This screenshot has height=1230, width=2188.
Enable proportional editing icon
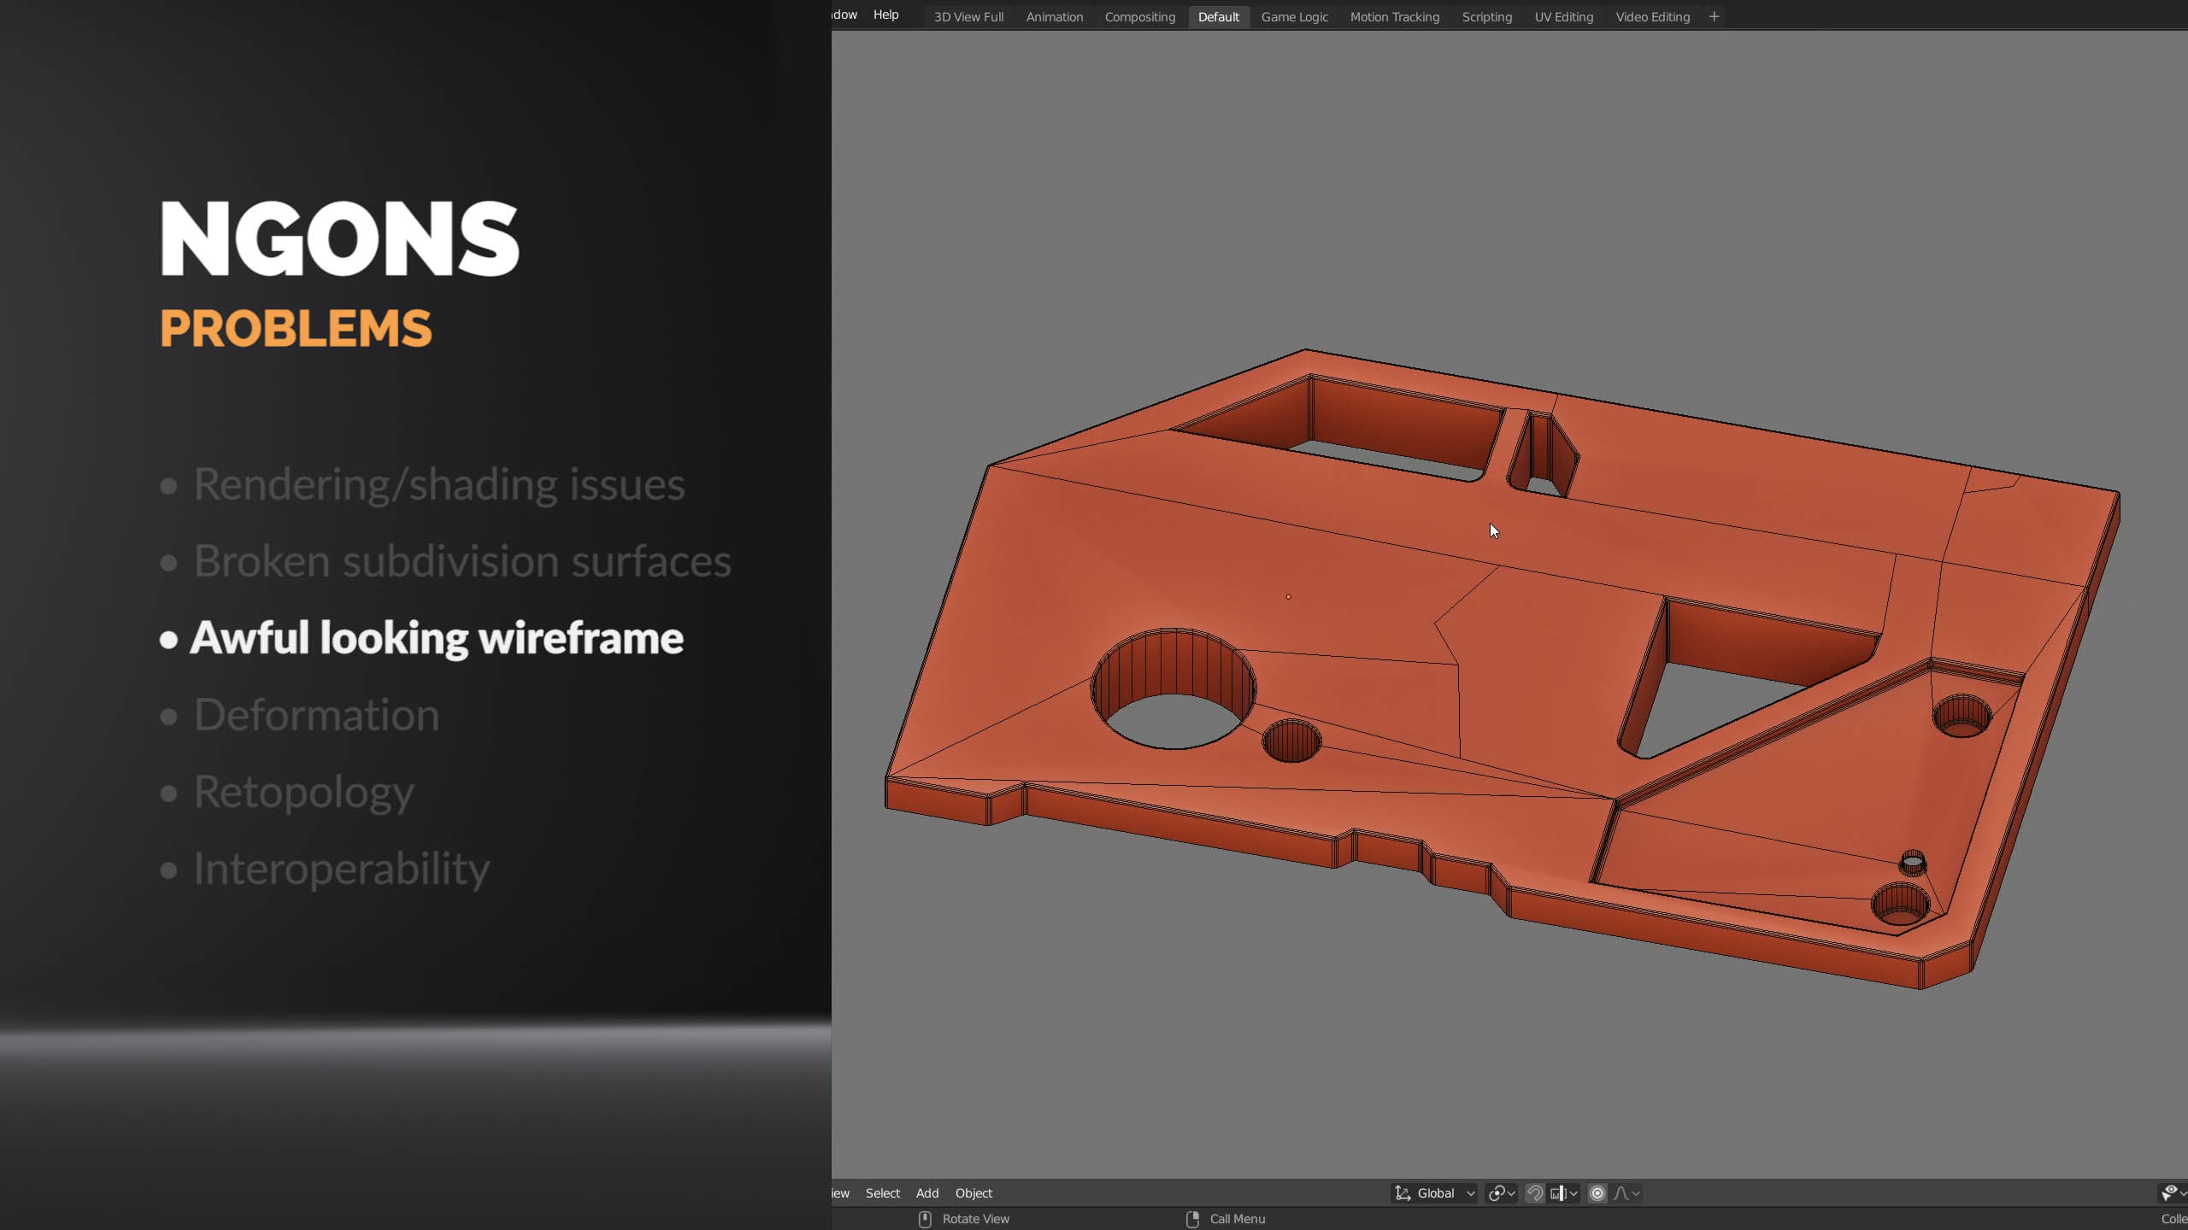tap(1599, 1192)
